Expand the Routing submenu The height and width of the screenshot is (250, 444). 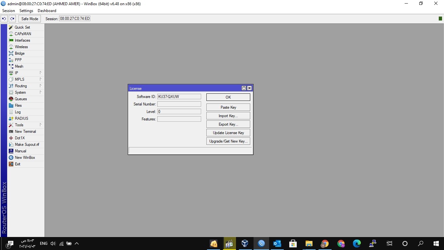pyautogui.click(x=21, y=86)
